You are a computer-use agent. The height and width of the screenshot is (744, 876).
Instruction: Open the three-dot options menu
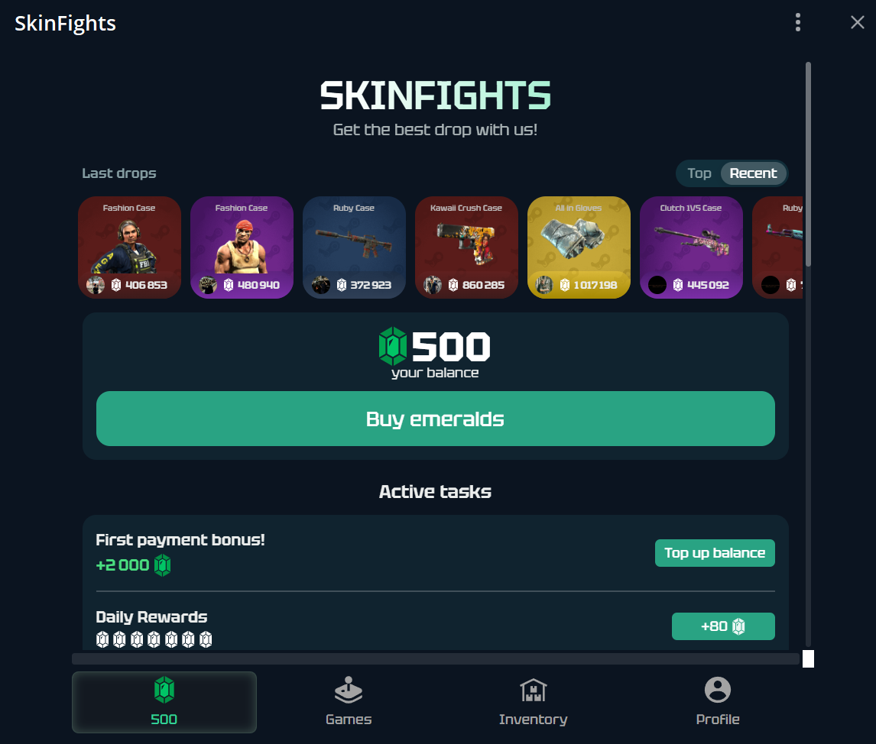click(x=798, y=22)
